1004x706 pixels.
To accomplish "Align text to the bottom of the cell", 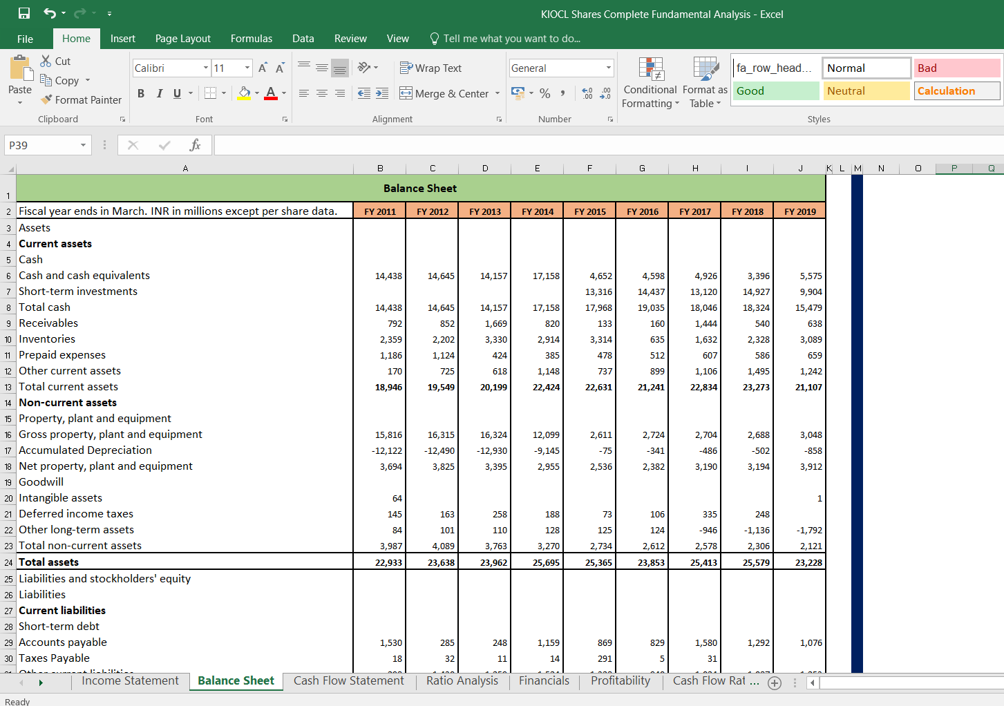I will [340, 67].
